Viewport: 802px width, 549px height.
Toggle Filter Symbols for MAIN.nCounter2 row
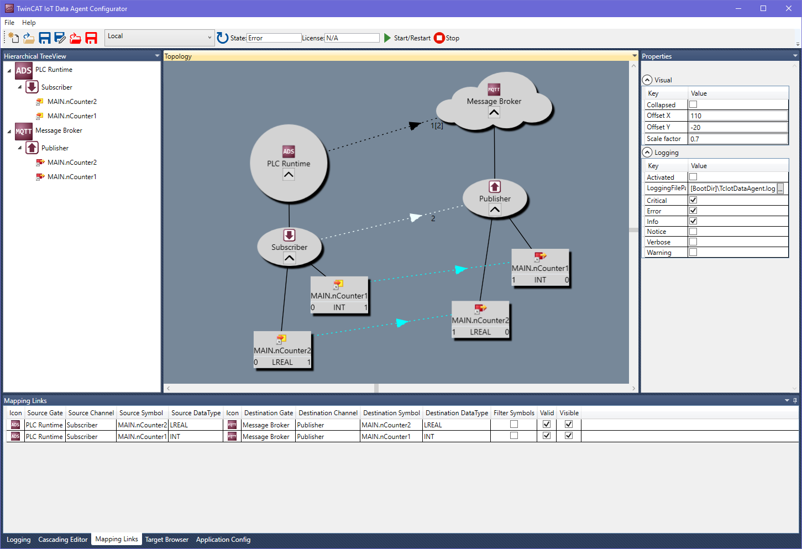tap(514, 424)
